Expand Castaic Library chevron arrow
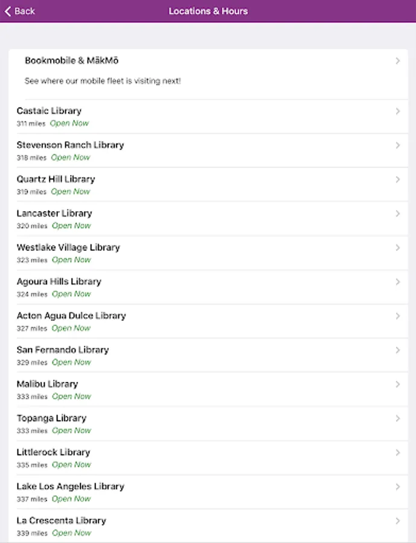Viewport: 416px width, 543px height. click(397, 111)
